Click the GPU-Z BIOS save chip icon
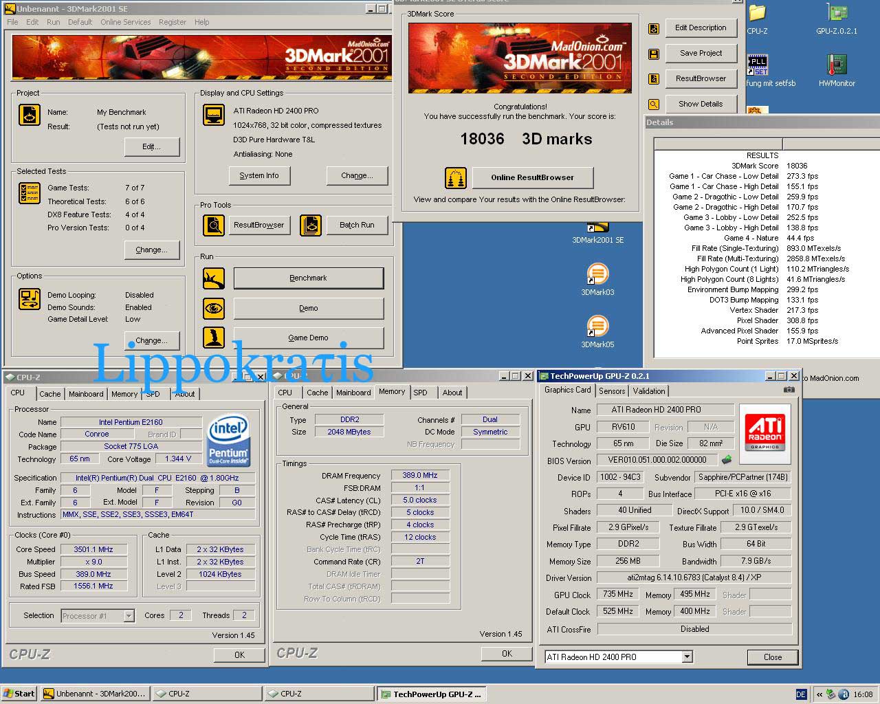 (x=726, y=459)
